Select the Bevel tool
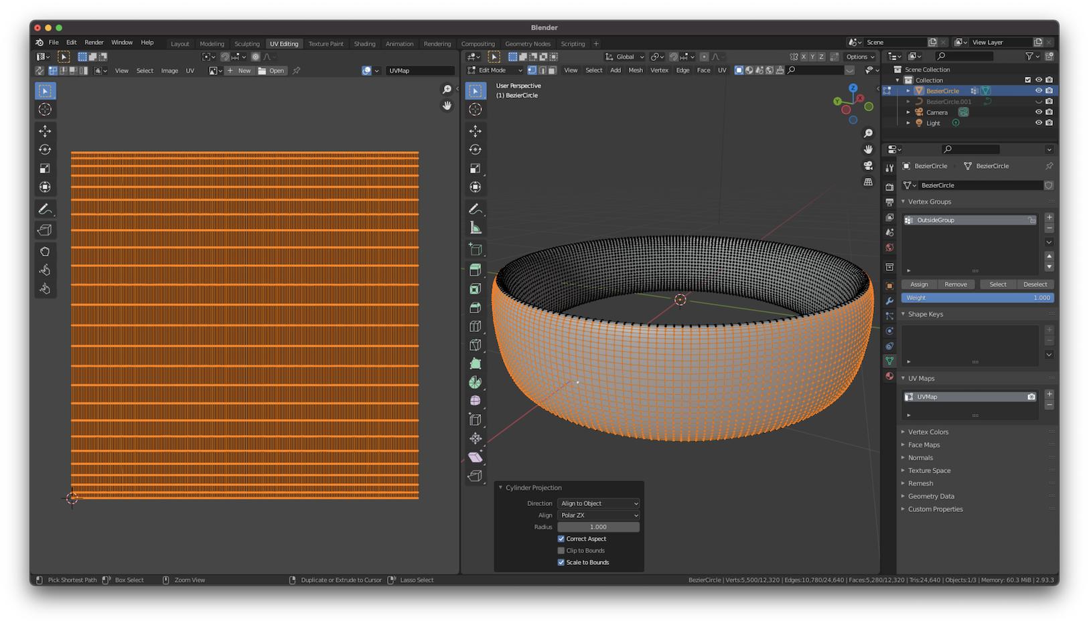 click(x=476, y=308)
